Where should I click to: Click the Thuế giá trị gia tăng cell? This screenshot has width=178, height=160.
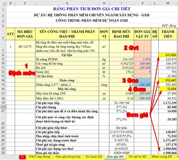point(67,145)
